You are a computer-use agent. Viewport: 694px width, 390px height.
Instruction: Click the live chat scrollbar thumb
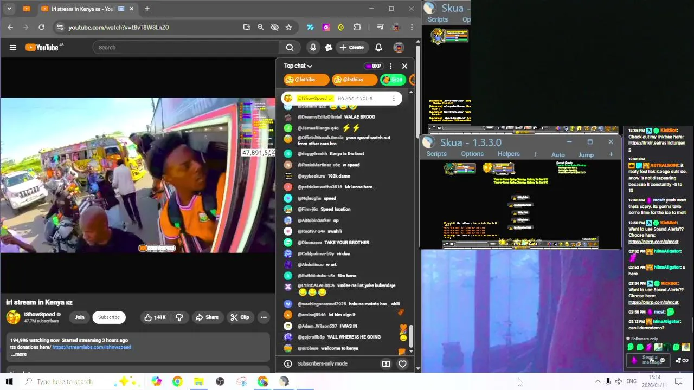[x=411, y=336]
